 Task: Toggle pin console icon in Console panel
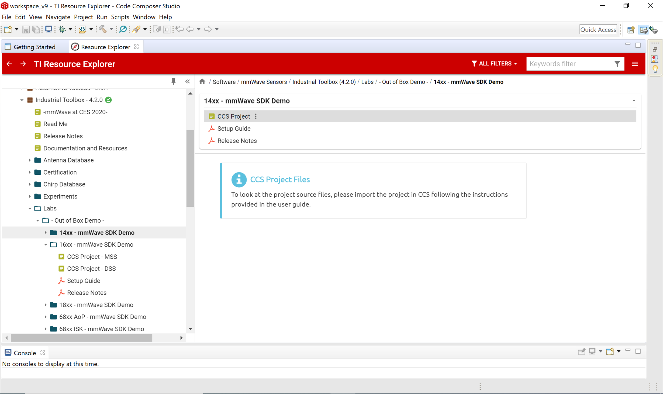[582, 351]
